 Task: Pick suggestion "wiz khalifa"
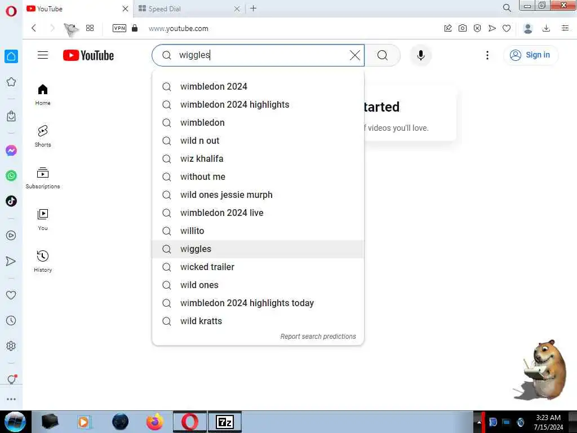[258, 158]
